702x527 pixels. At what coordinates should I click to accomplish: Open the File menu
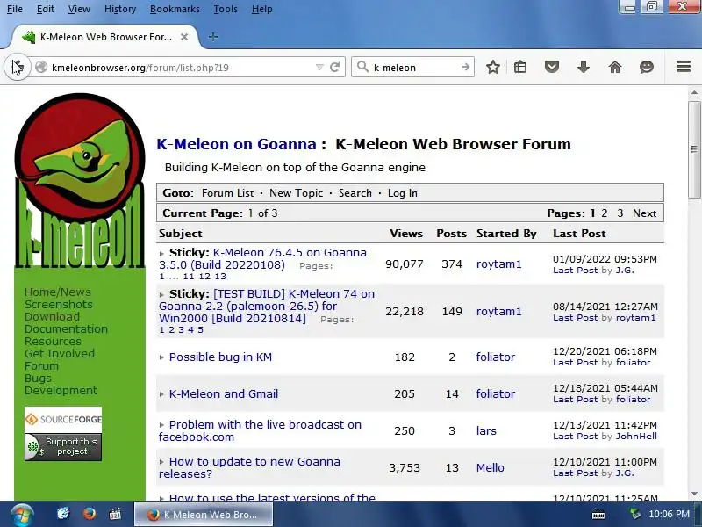pyautogui.click(x=15, y=9)
